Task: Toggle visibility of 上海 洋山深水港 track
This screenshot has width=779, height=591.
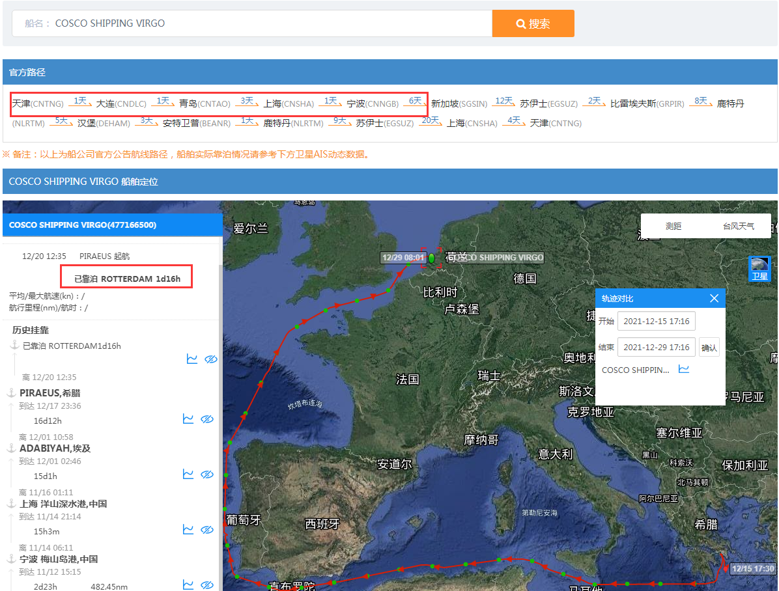Action: point(207,529)
